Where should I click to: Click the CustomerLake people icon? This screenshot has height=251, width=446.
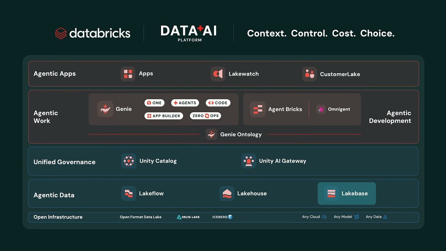(x=309, y=74)
